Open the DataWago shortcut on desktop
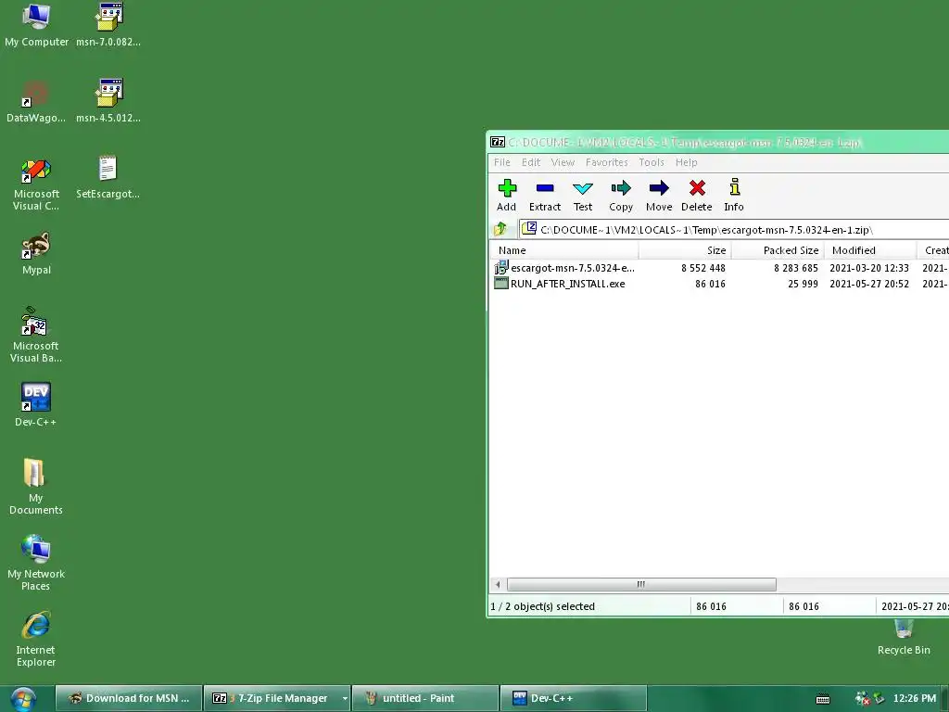 36,100
